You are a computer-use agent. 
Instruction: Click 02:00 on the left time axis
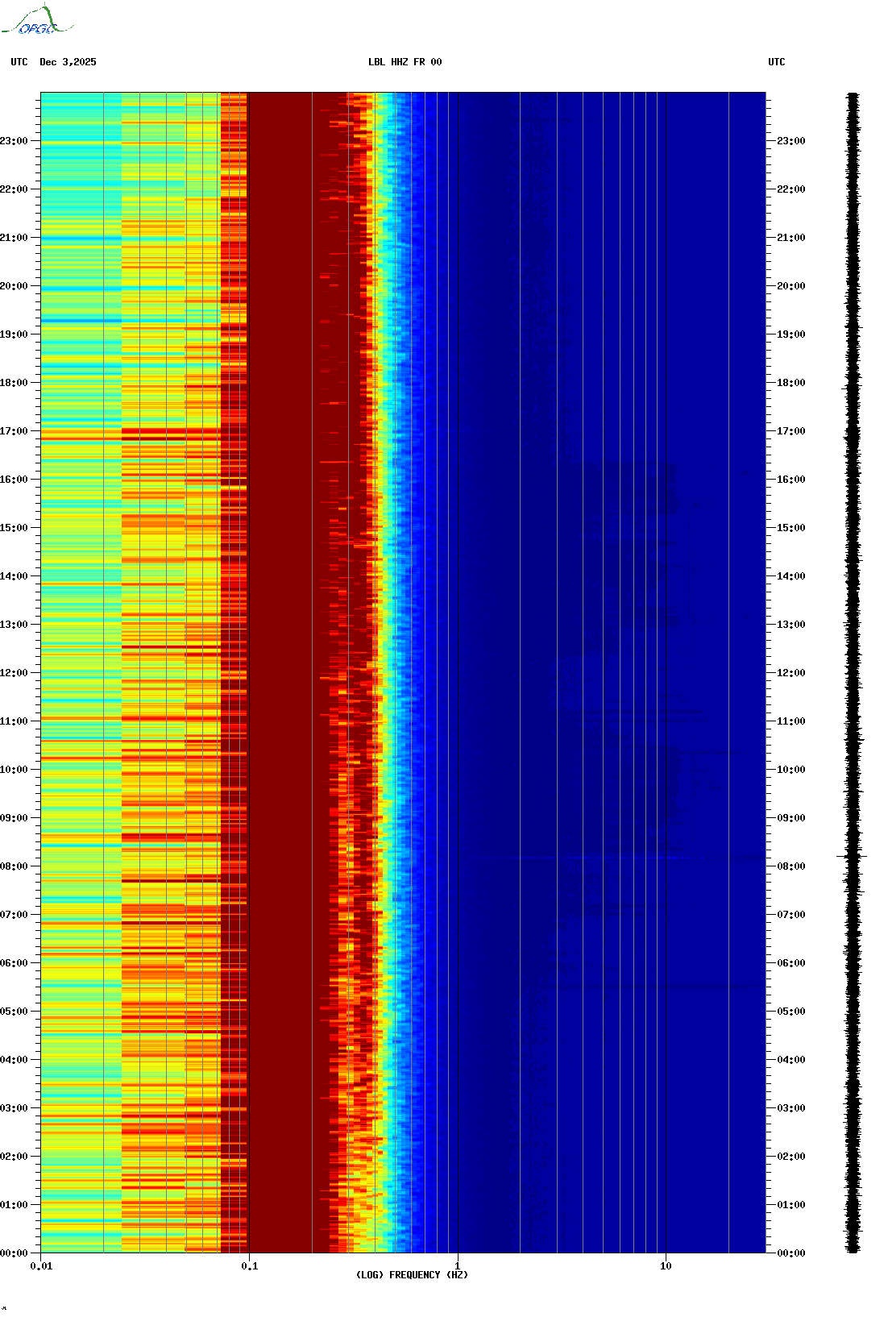14,1157
